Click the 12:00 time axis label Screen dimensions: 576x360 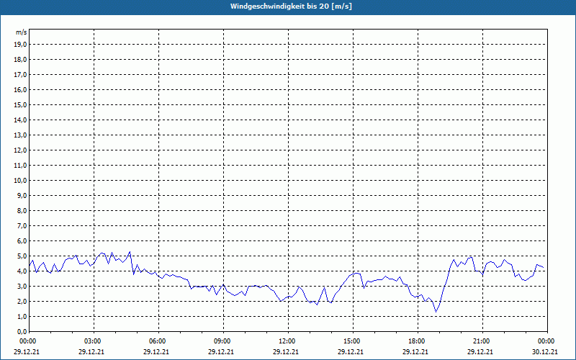(289, 341)
